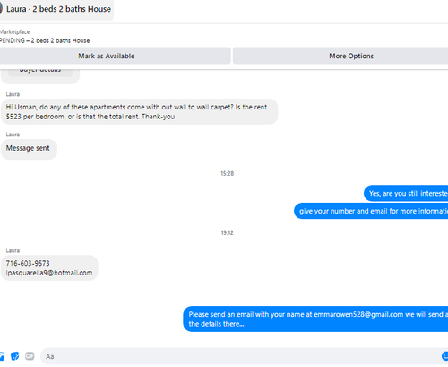This screenshot has width=448, height=367.
Task: Select the 'Message sent' bubble from Laura
Action: 29,149
